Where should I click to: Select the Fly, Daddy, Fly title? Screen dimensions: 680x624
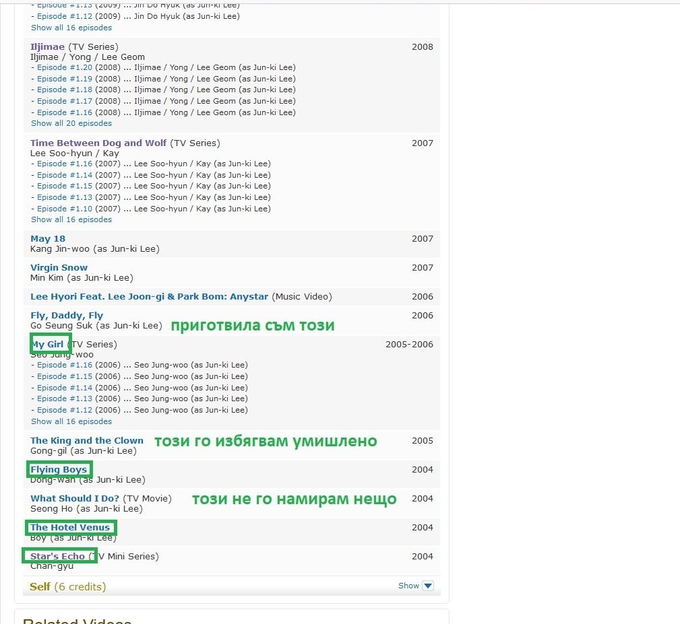pos(67,316)
